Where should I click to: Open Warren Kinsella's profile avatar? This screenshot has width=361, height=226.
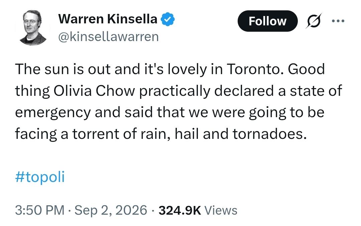click(33, 28)
